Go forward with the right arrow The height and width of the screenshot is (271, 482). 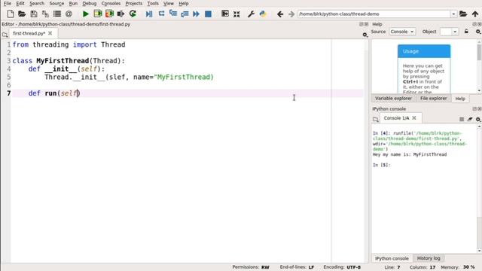(x=291, y=14)
